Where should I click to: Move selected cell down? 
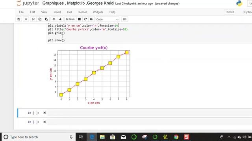[x=60, y=19]
